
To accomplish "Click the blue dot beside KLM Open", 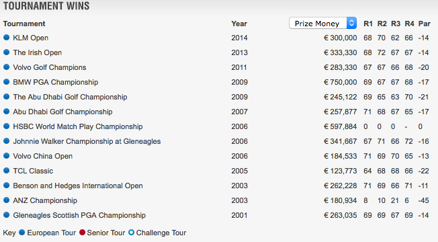I will click(x=7, y=38).
